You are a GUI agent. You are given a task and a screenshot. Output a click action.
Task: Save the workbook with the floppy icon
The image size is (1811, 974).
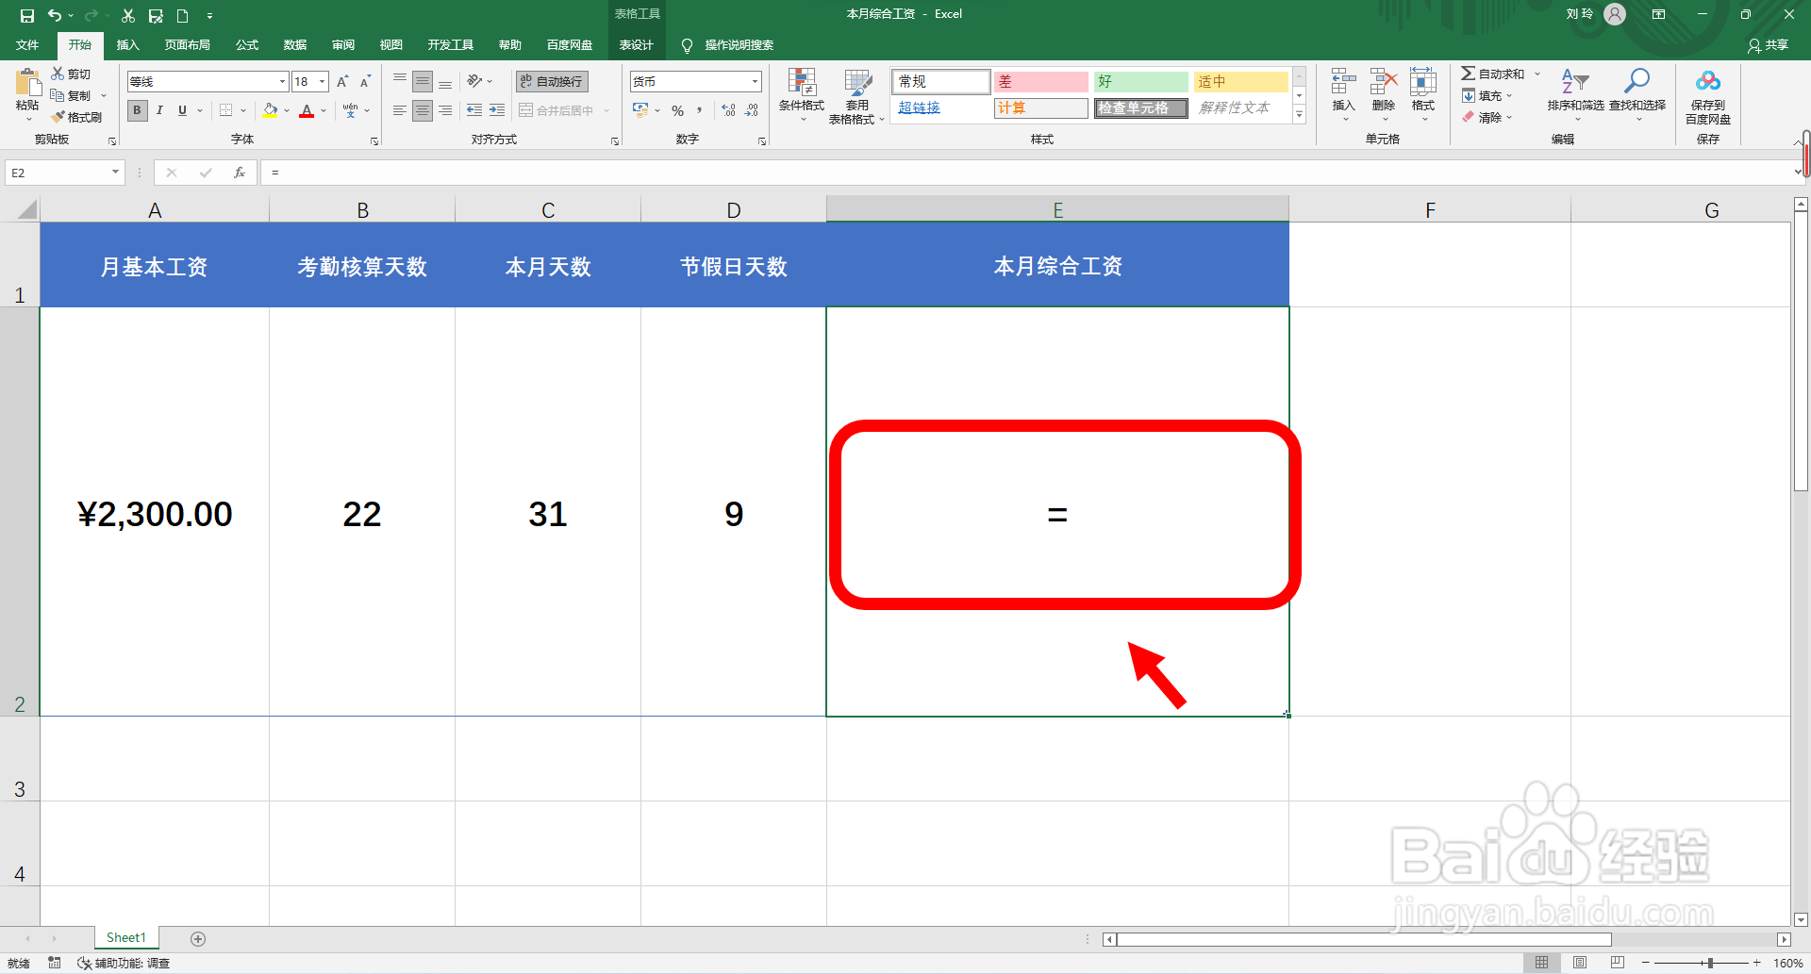tap(27, 15)
